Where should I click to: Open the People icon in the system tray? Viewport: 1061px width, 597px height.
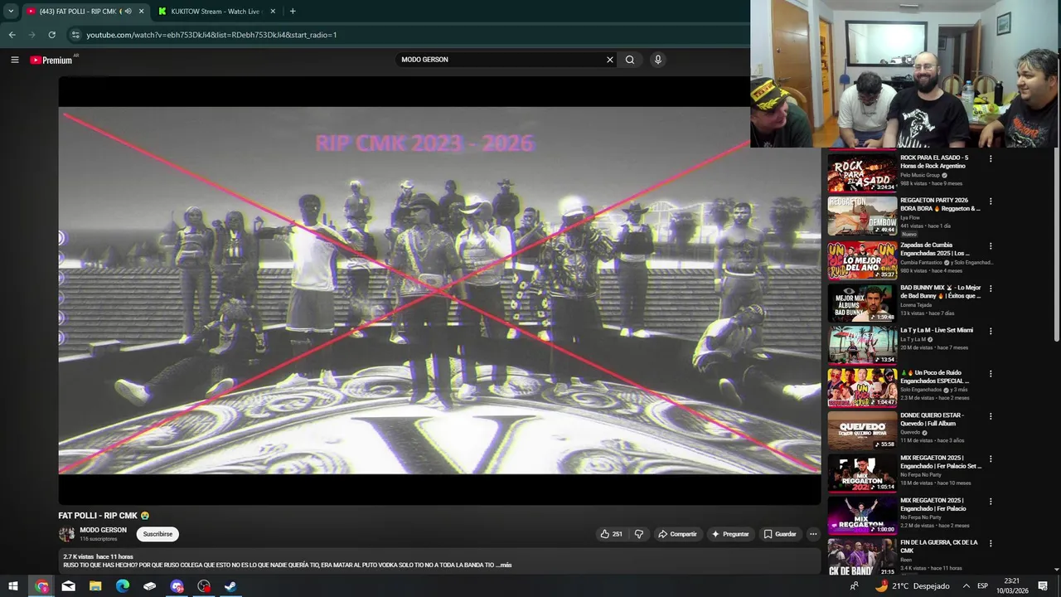pos(854,586)
